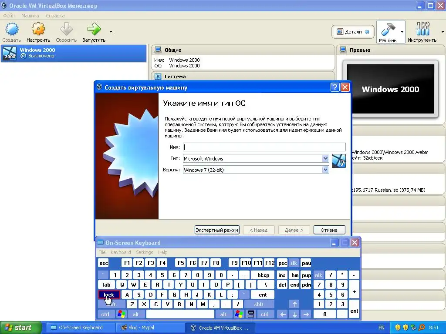Click the Windows 2000 preview thumbnail
Image resolution: width=446 pixels, height=334 pixels.
(391, 89)
